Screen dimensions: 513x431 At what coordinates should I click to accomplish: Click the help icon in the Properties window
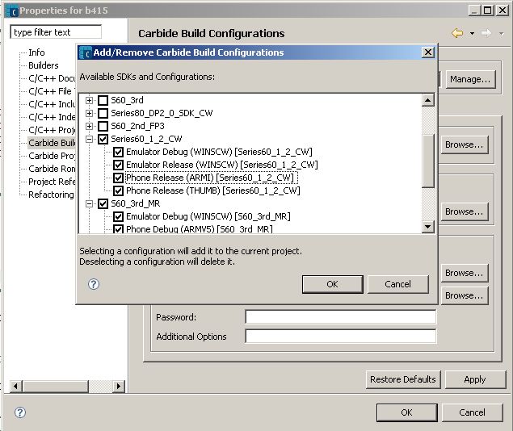click(x=20, y=412)
